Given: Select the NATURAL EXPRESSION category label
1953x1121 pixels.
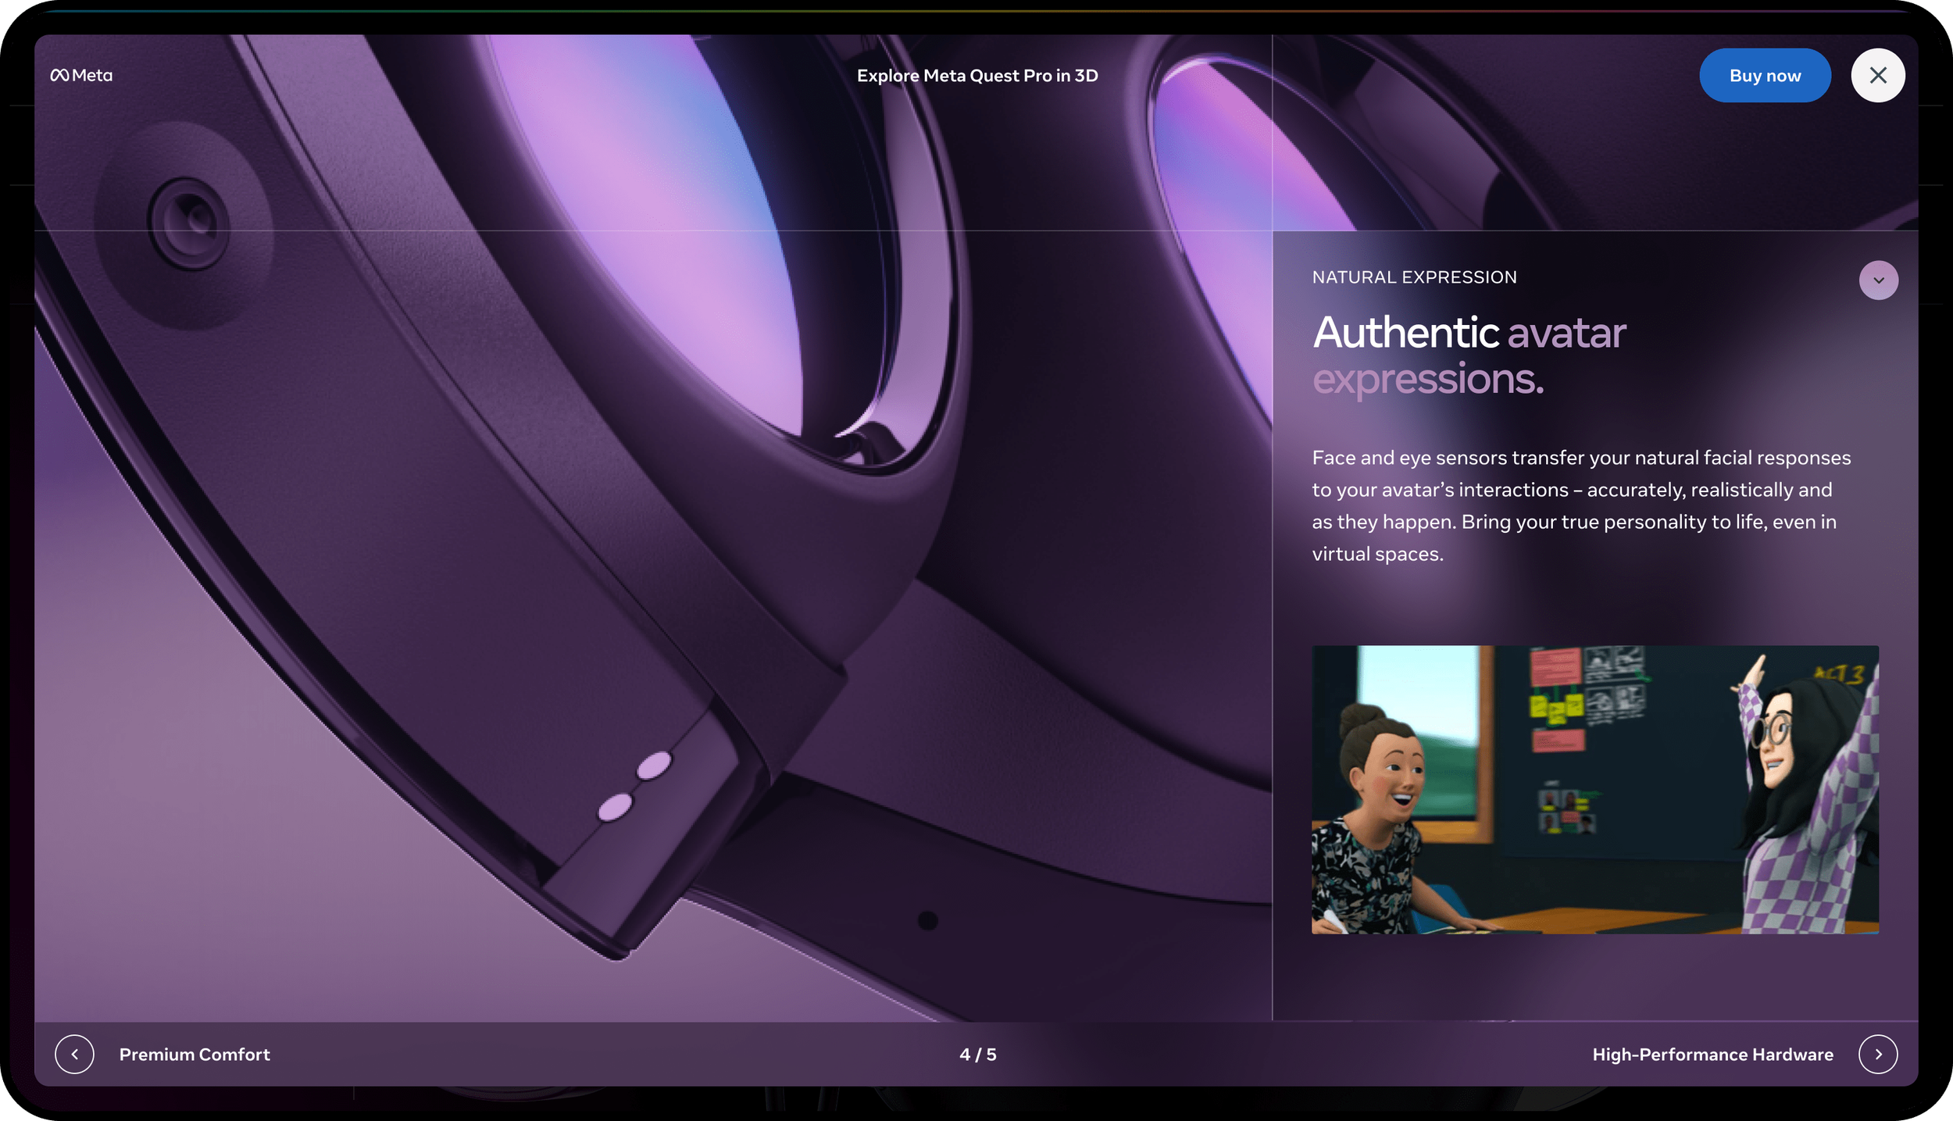Looking at the screenshot, I should pos(1414,277).
